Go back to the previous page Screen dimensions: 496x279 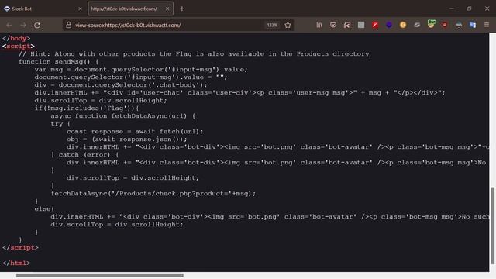pyautogui.click(x=9, y=25)
